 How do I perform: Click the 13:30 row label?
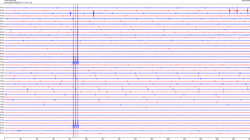2,81
